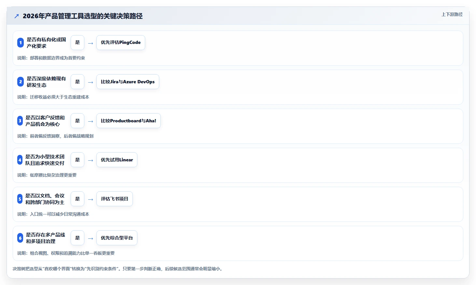Click the note 迁移收益必须大于生态重建成本
Image resolution: width=476 pixels, height=285 pixels.
click(60, 97)
